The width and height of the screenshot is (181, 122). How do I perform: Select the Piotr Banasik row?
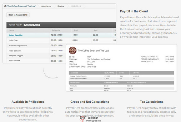pos(36,51)
